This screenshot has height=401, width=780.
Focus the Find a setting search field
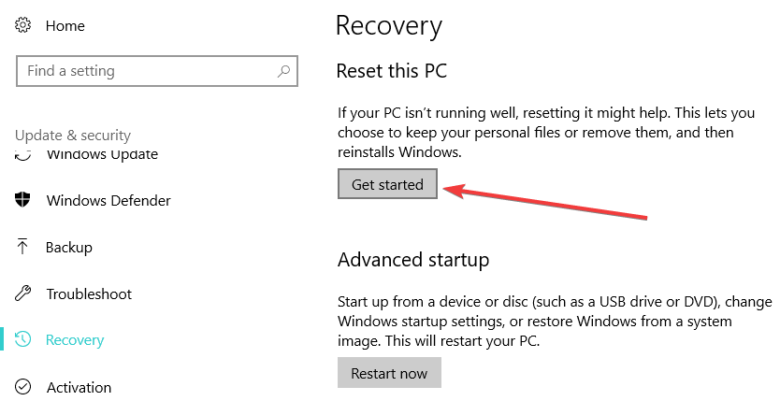[140, 71]
